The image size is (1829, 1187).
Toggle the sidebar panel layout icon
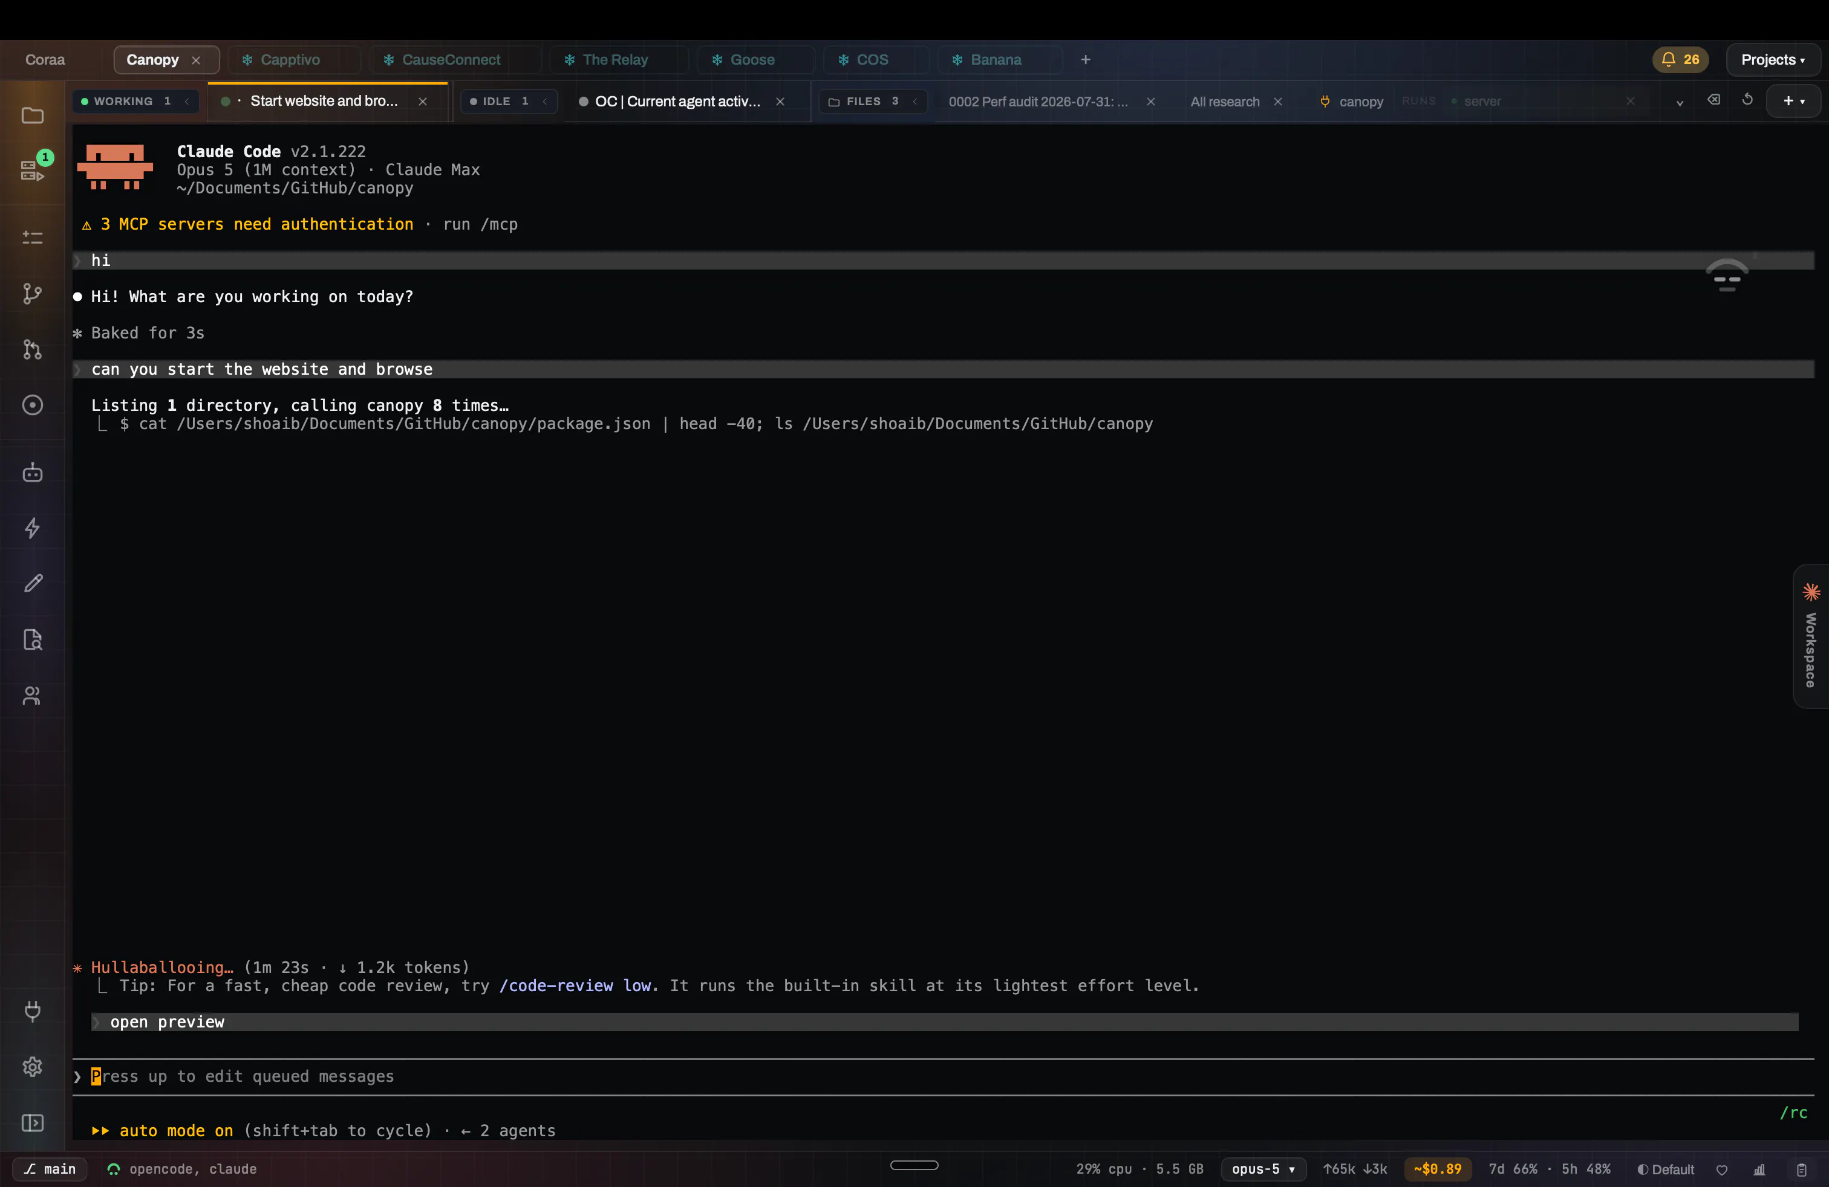coord(32,1122)
